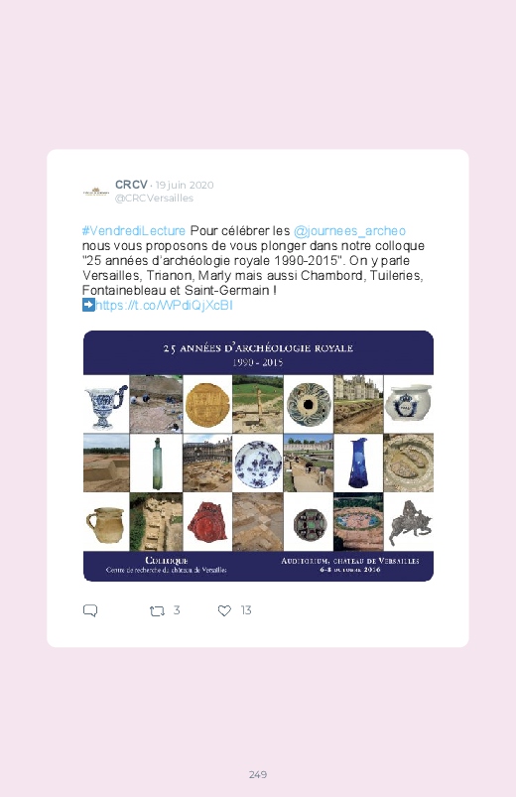
Task: Click the CRCV profile avatar logo
Action: [x=96, y=193]
